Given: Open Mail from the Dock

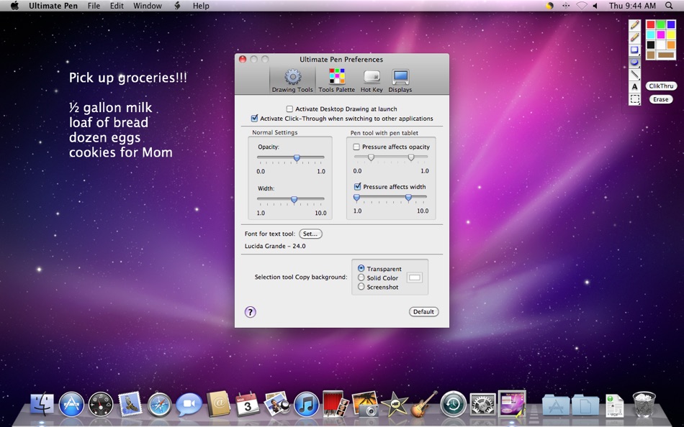Looking at the screenshot, I should [130, 404].
